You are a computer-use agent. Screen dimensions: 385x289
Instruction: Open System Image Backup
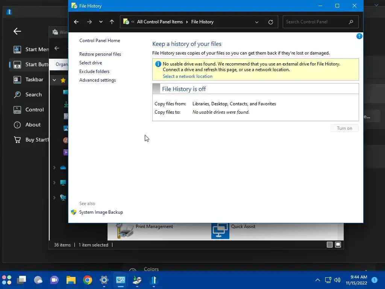101,212
